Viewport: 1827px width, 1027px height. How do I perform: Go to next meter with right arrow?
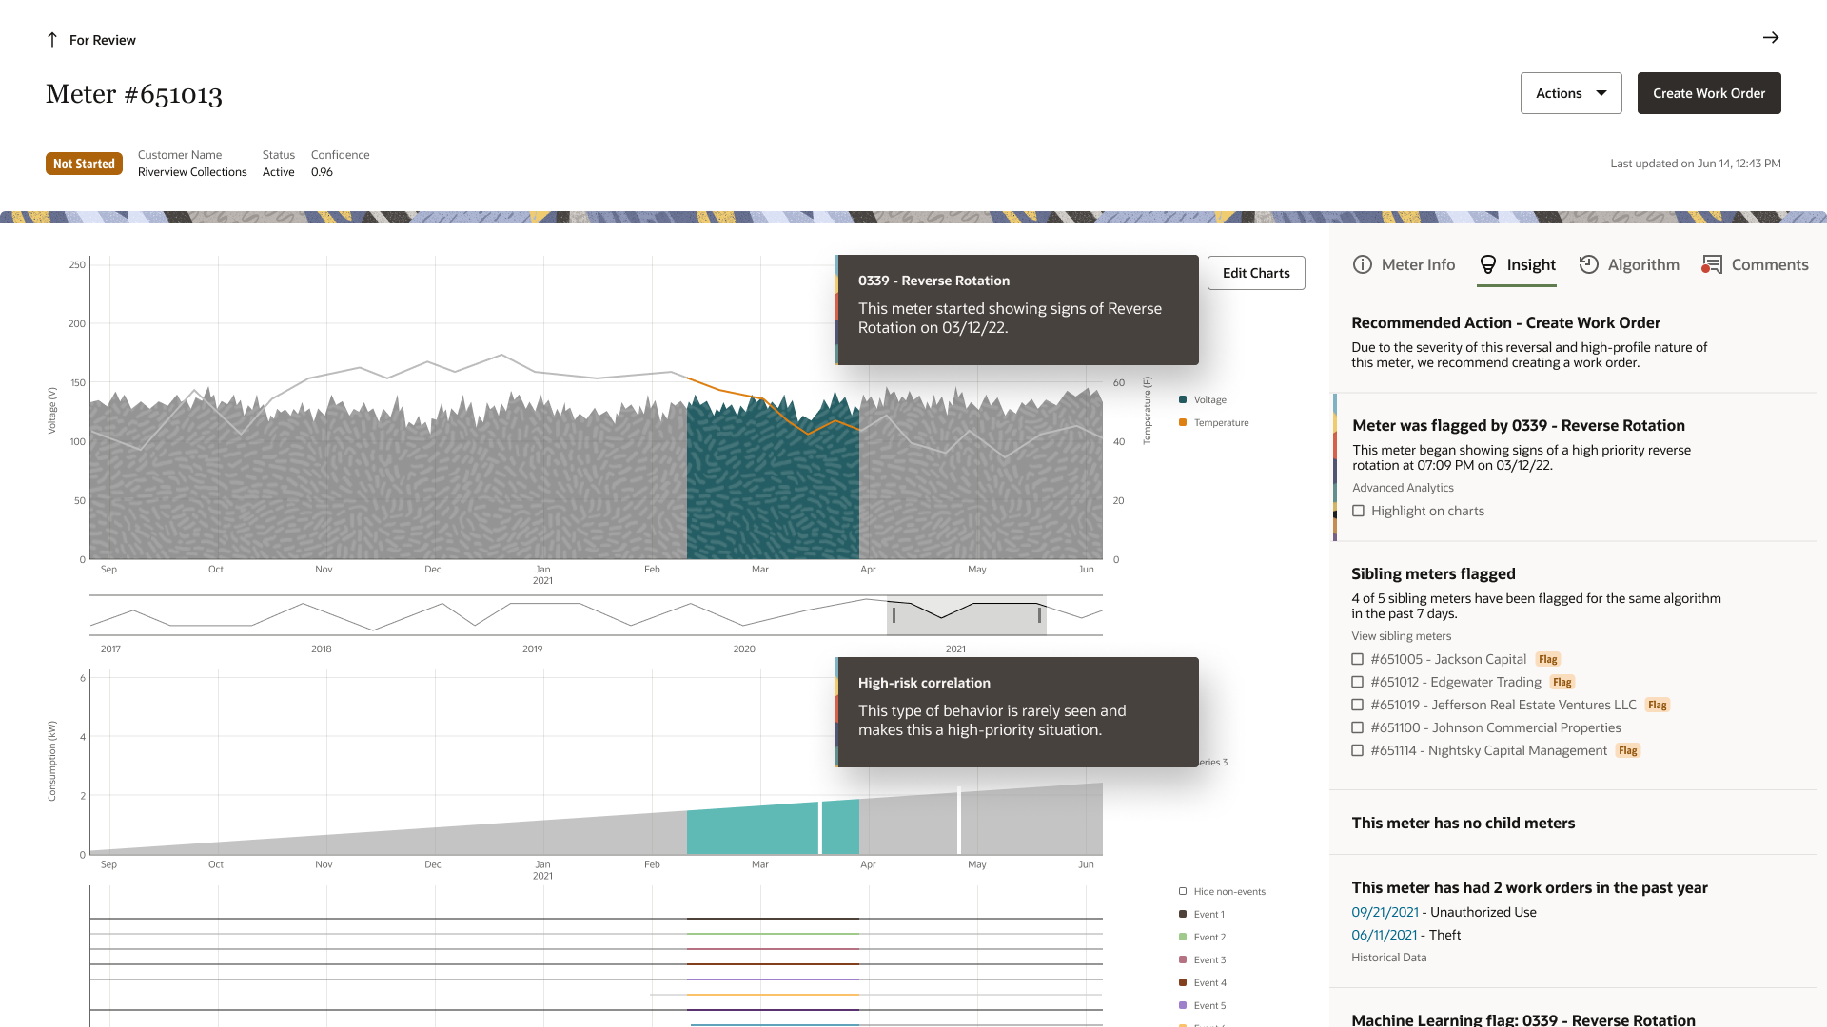pyautogui.click(x=1771, y=38)
